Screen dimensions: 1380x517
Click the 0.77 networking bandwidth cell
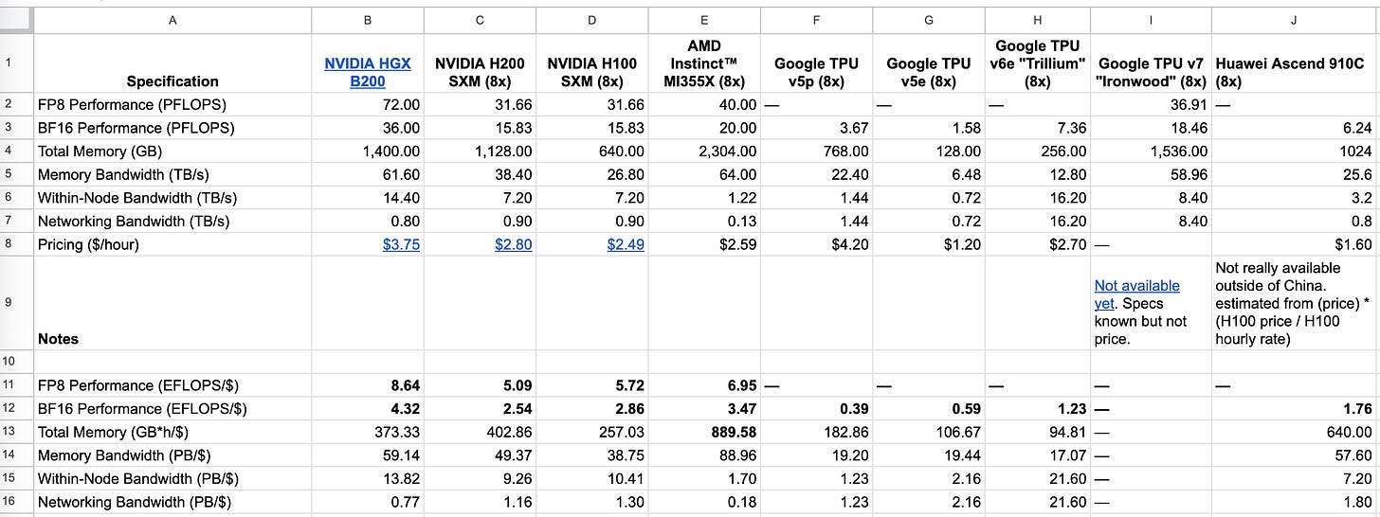click(x=368, y=502)
